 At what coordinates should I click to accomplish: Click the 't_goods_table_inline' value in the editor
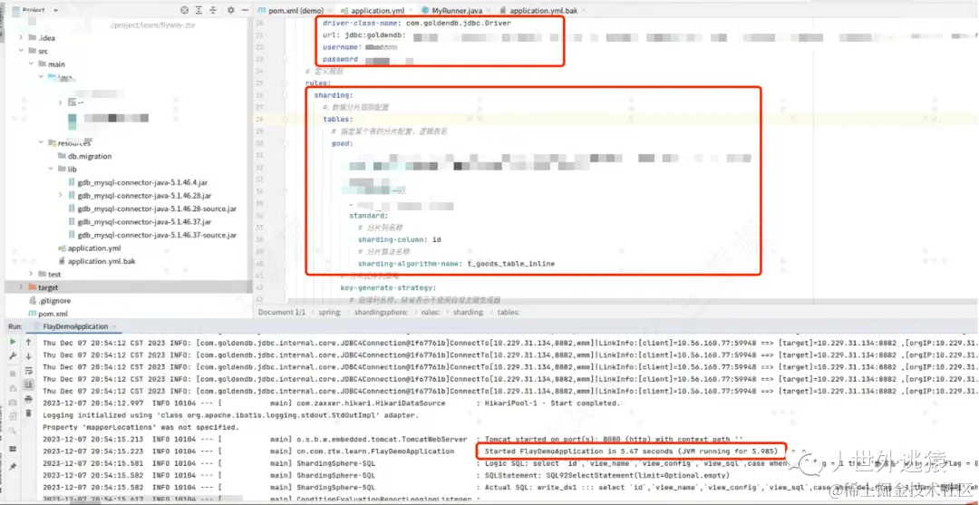coord(510,264)
